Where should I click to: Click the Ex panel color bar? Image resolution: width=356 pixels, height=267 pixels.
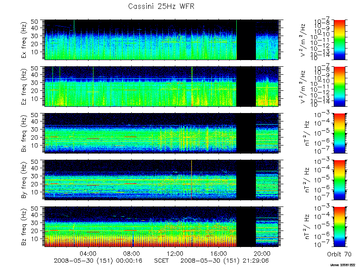[339, 40]
